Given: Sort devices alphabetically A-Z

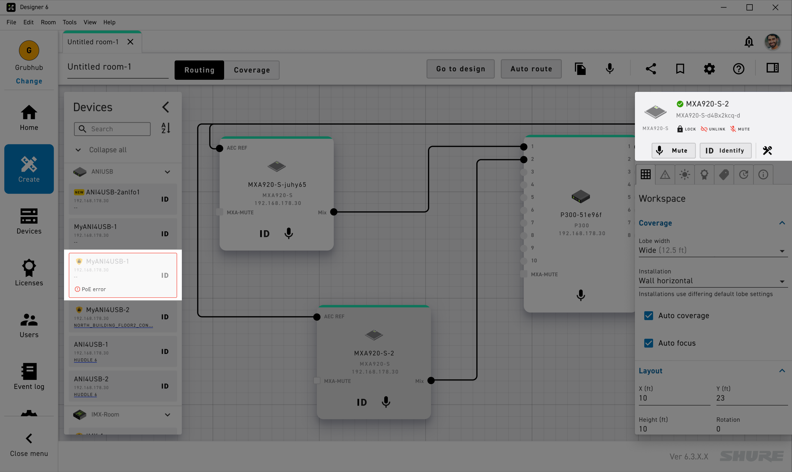Looking at the screenshot, I should click(x=166, y=128).
